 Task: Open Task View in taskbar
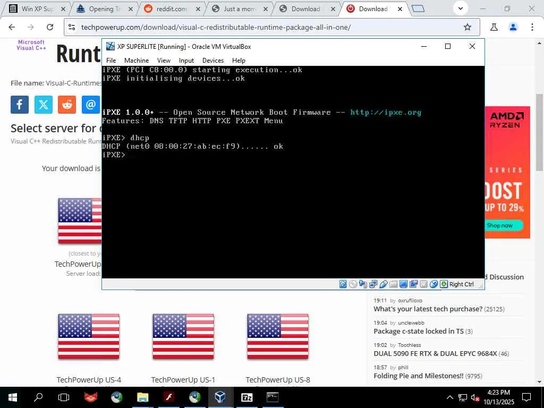[64, 397]
